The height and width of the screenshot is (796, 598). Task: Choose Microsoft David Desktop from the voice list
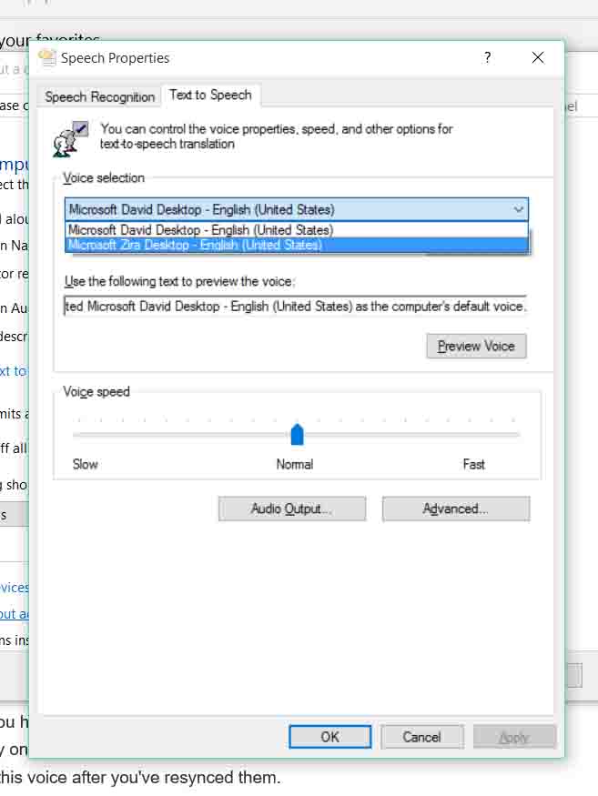(297, 230)
